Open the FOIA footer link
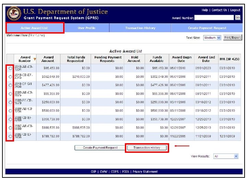This screenshot has width=247, height=185. [x=126, y=172]
